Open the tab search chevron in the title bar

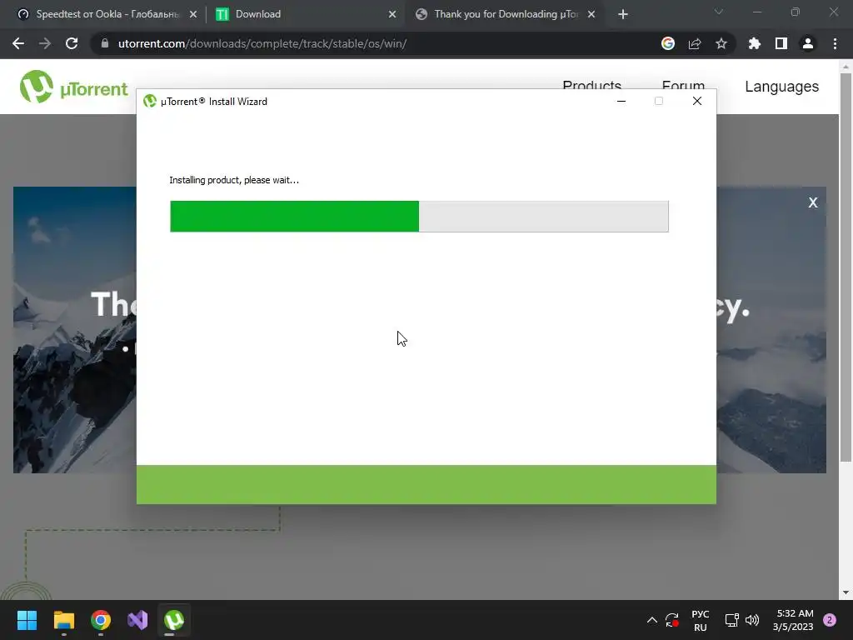click(x=719, y=12)
